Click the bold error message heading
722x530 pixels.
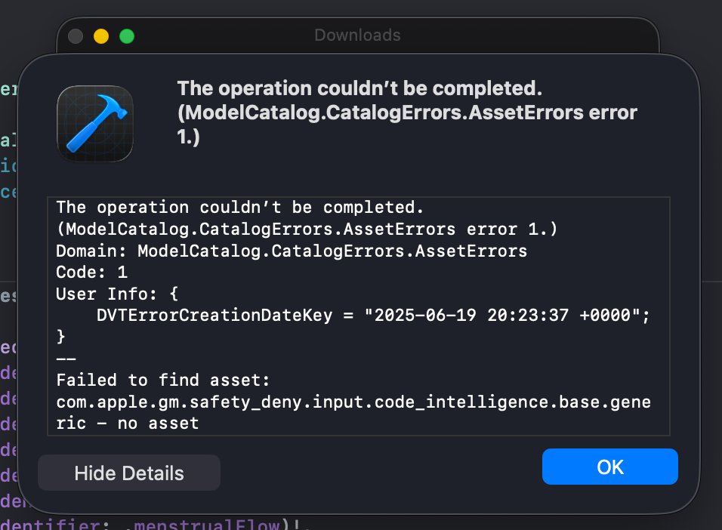(x=407, y=112)
